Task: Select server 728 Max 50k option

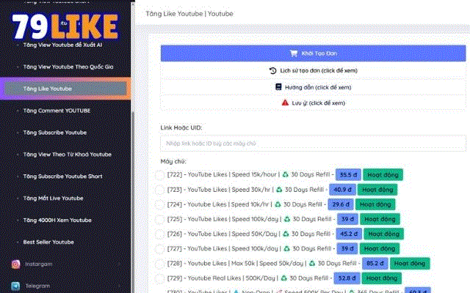Action: [x=160, y=264]
